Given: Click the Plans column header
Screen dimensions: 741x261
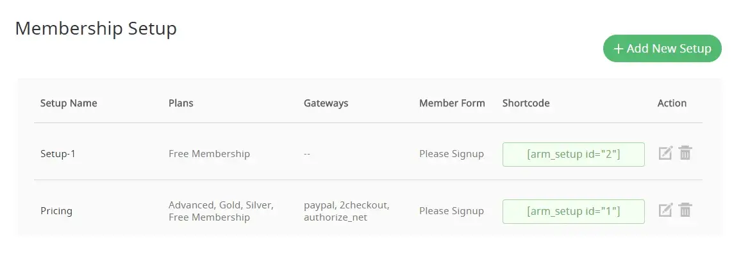Looking at the screenshot, I should (x=181, y=103).
